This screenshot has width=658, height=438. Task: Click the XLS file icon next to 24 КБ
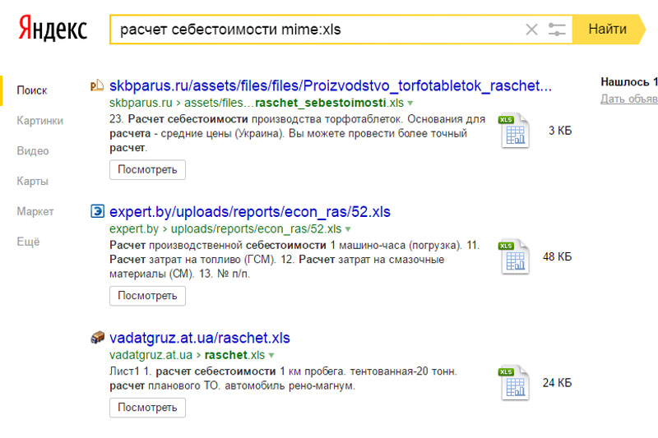(x=513, y=383)
